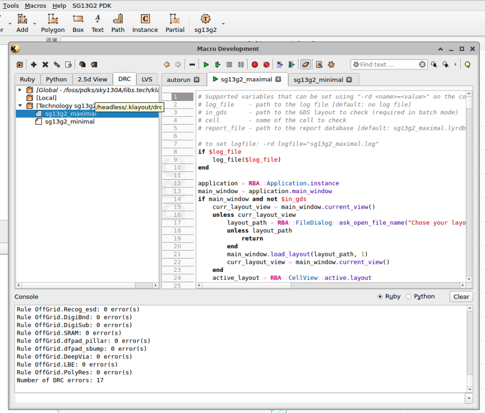Select the Box drawing tool
This screenshot has width=485, height=413.
pos(78,24)
